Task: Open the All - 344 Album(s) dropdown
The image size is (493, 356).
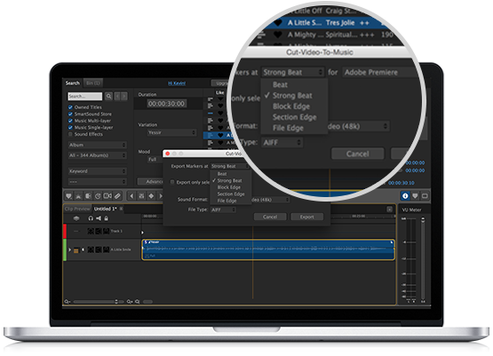Action: tap(98, 155)
